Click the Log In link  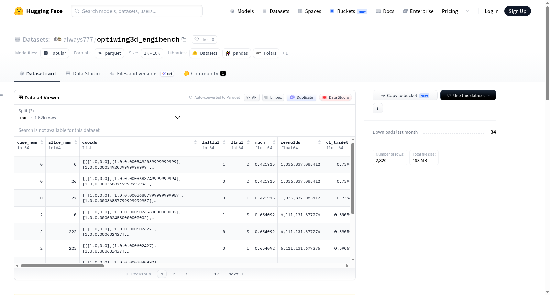tap(492, 11)
